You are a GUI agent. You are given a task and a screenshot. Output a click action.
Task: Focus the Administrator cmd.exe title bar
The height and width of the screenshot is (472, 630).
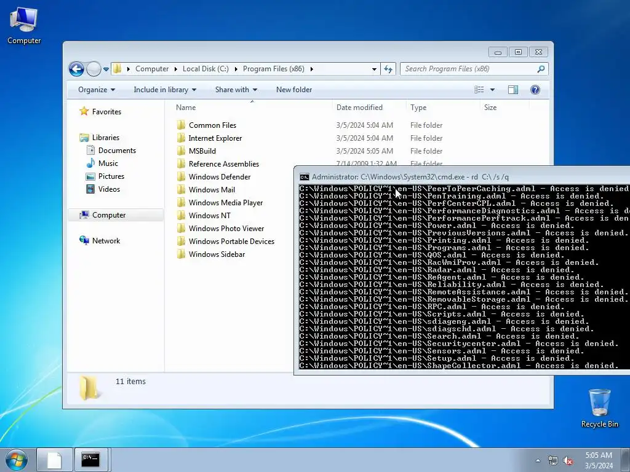pos(462,176)
